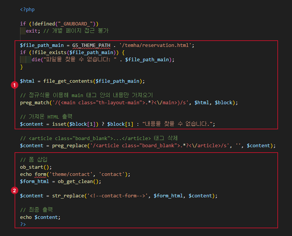Click the str_replace '<!--contact-form-->' line
This screenshot has height=236, width=292.
pyautogui.click(x=119, y=196)
